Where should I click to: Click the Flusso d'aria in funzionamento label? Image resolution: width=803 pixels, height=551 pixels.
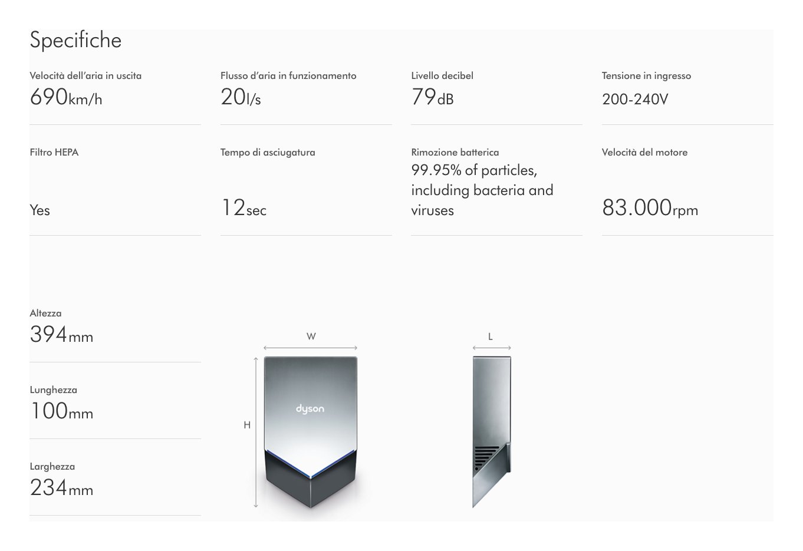tap(288, 75)
